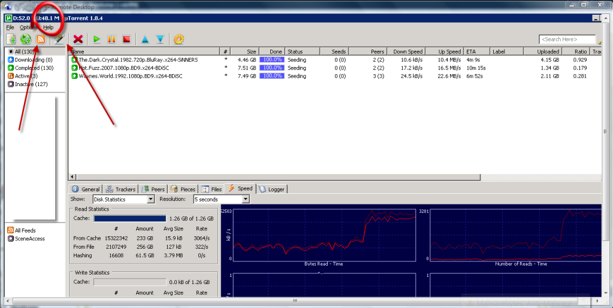Select Waynes.World.1992.1080p.BD9.x264-BDiSC torrent name

(x=130, y=76)
